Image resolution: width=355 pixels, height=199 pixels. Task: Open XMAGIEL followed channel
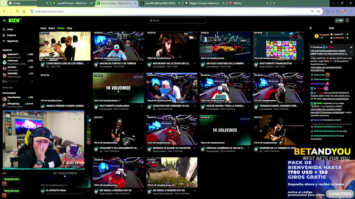coord(17,75)
